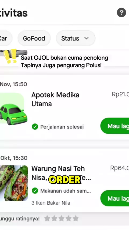Expand the Status filter dropdown

[x=76, y=38]
